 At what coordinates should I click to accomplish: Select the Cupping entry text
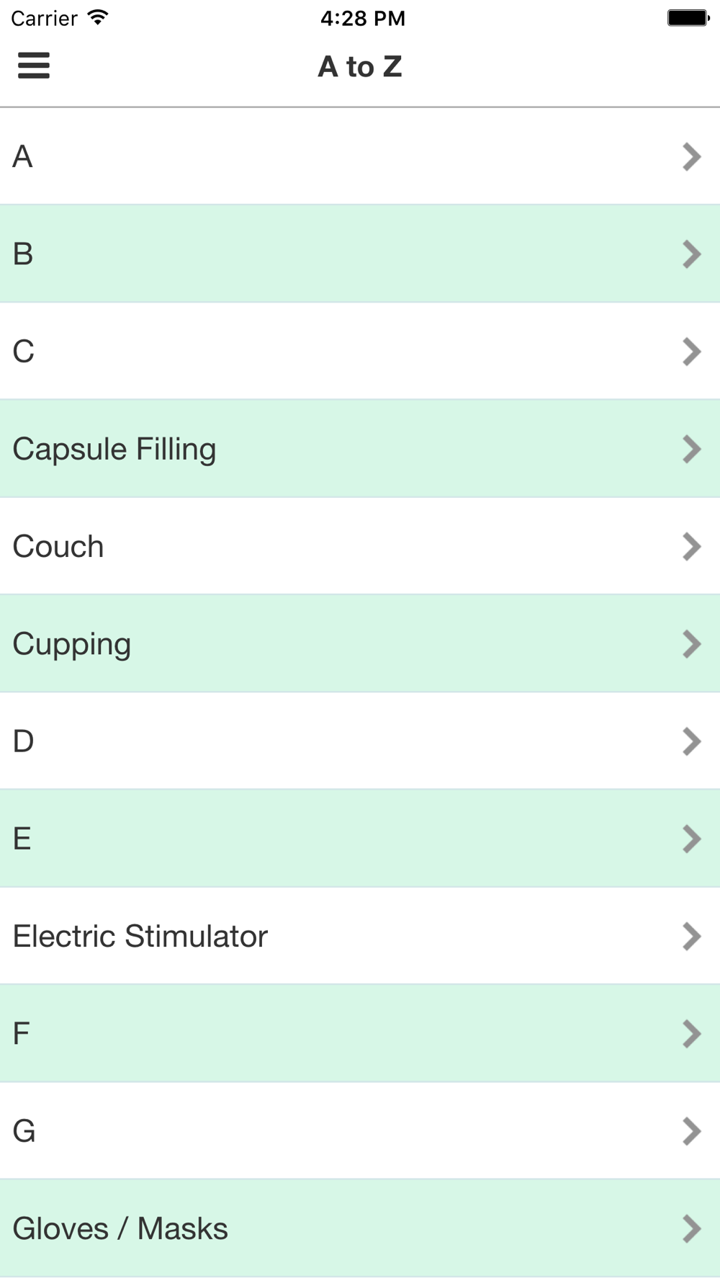[x=72, y=645]
